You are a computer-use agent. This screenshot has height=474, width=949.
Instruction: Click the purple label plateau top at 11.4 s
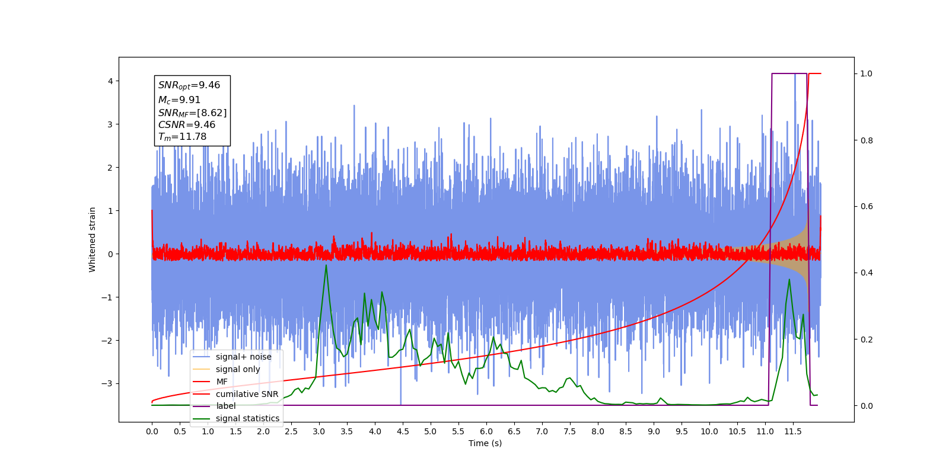(x=789, y=73)
